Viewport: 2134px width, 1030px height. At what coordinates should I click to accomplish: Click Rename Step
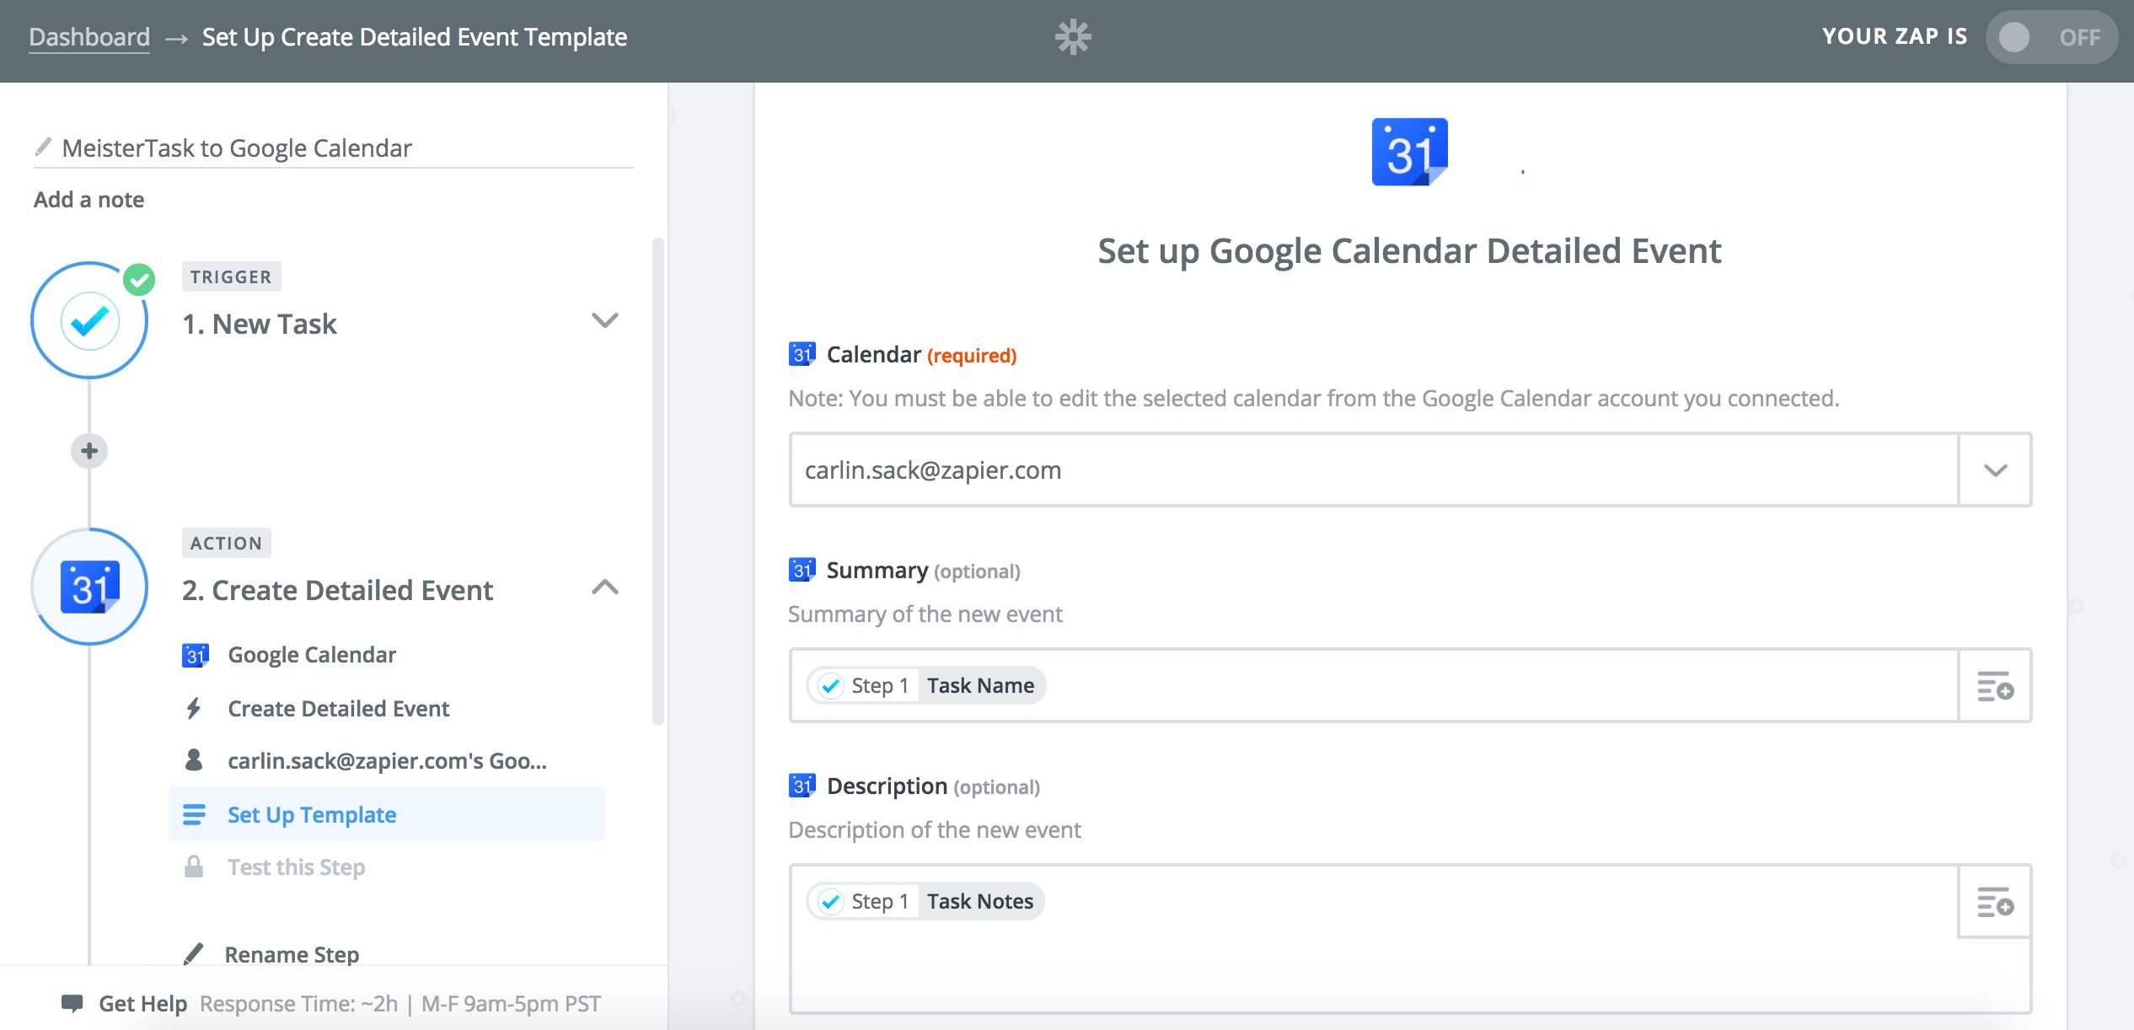[x=292, y=954]
